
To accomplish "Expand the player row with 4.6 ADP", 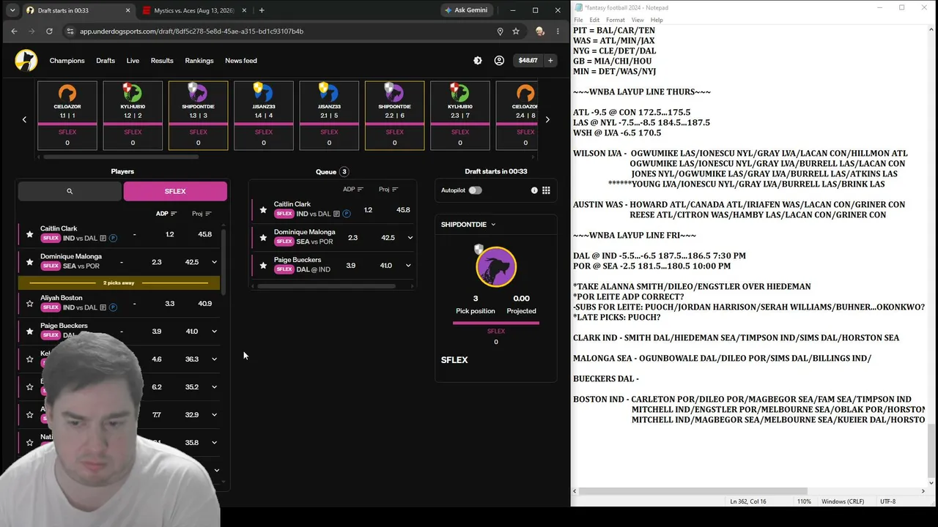I will tap(214, 359).
